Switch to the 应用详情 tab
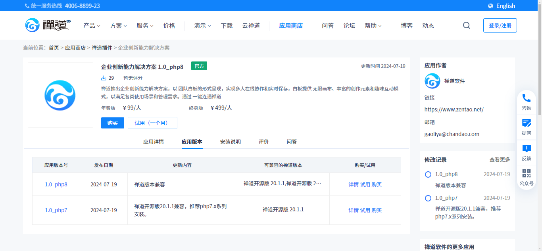This screenshot has width=542, height=251. [154, 142]
